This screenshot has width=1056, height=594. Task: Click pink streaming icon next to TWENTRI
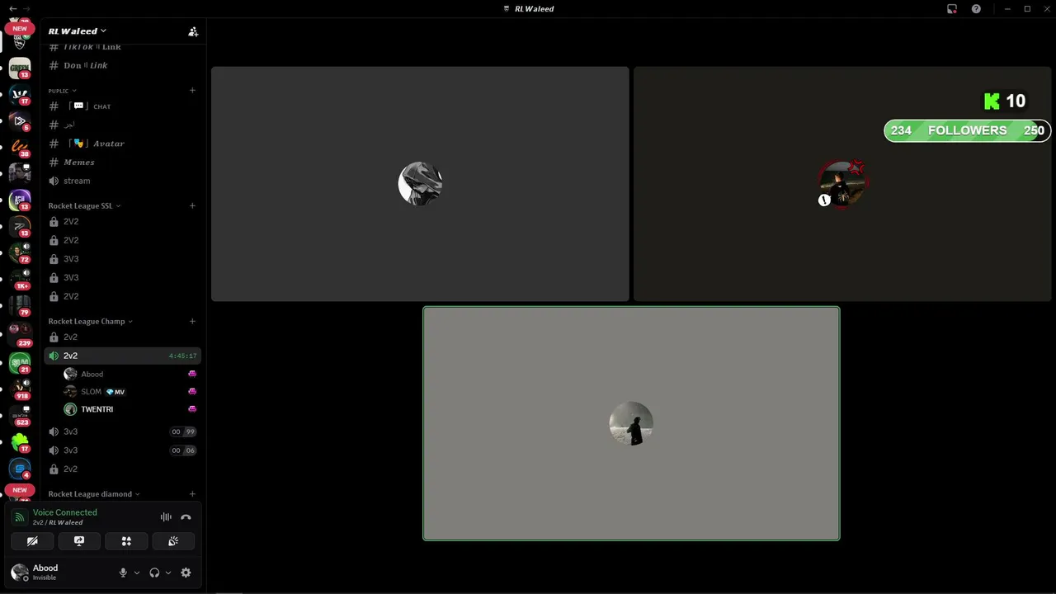point(192,409)
